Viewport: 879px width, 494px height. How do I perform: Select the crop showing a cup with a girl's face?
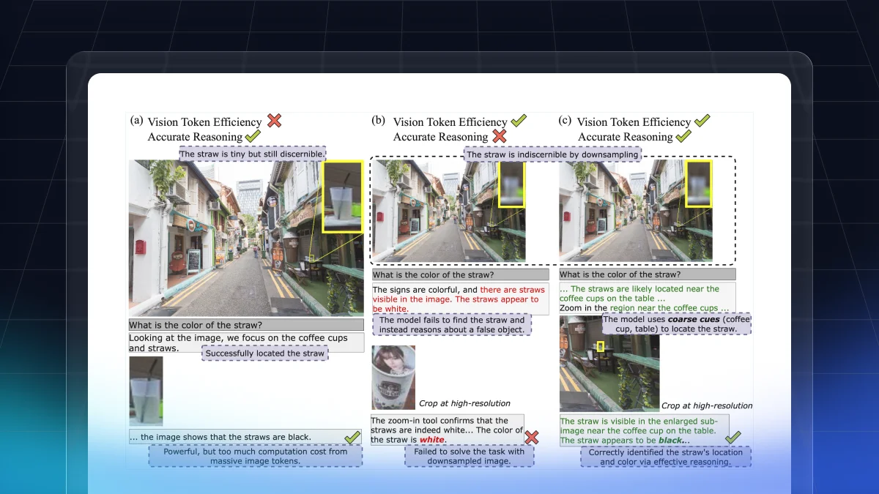393,378
